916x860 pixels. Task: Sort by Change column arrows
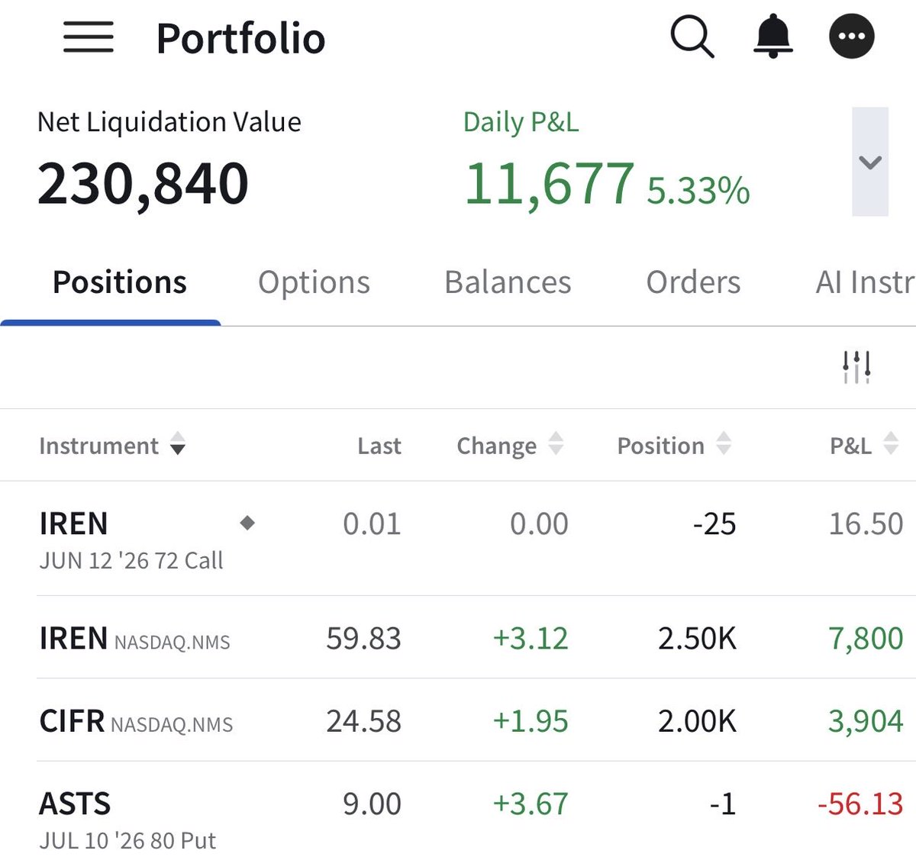pyautogui.click(x=556, y=443)
